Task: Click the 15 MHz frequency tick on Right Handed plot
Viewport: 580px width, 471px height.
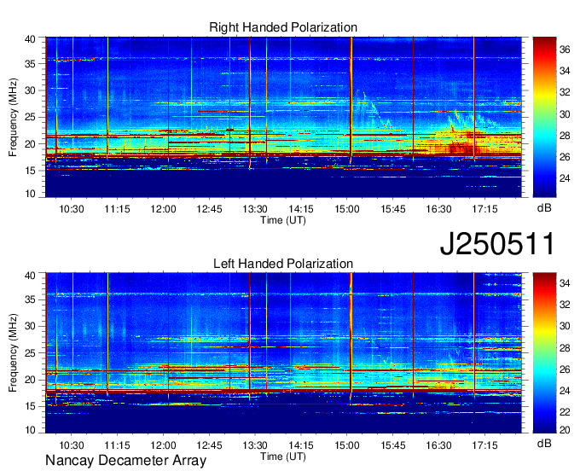Action: (x=31, y=171)
